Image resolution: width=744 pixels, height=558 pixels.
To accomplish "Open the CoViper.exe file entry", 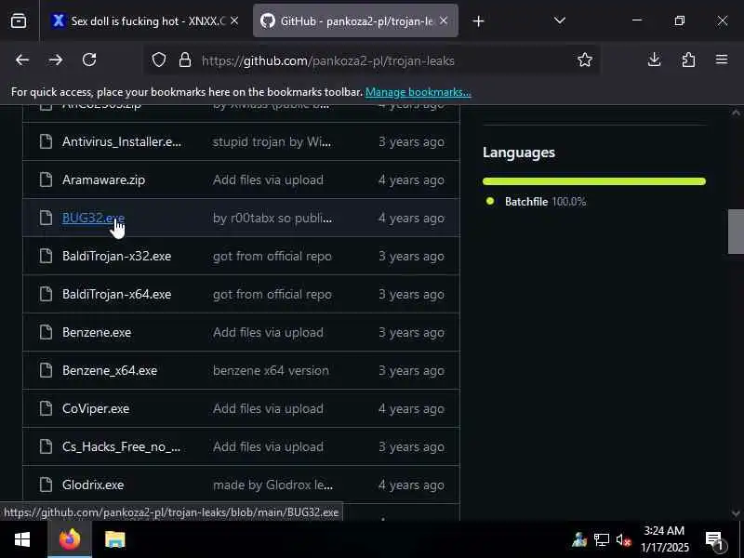I will (96, 408).
